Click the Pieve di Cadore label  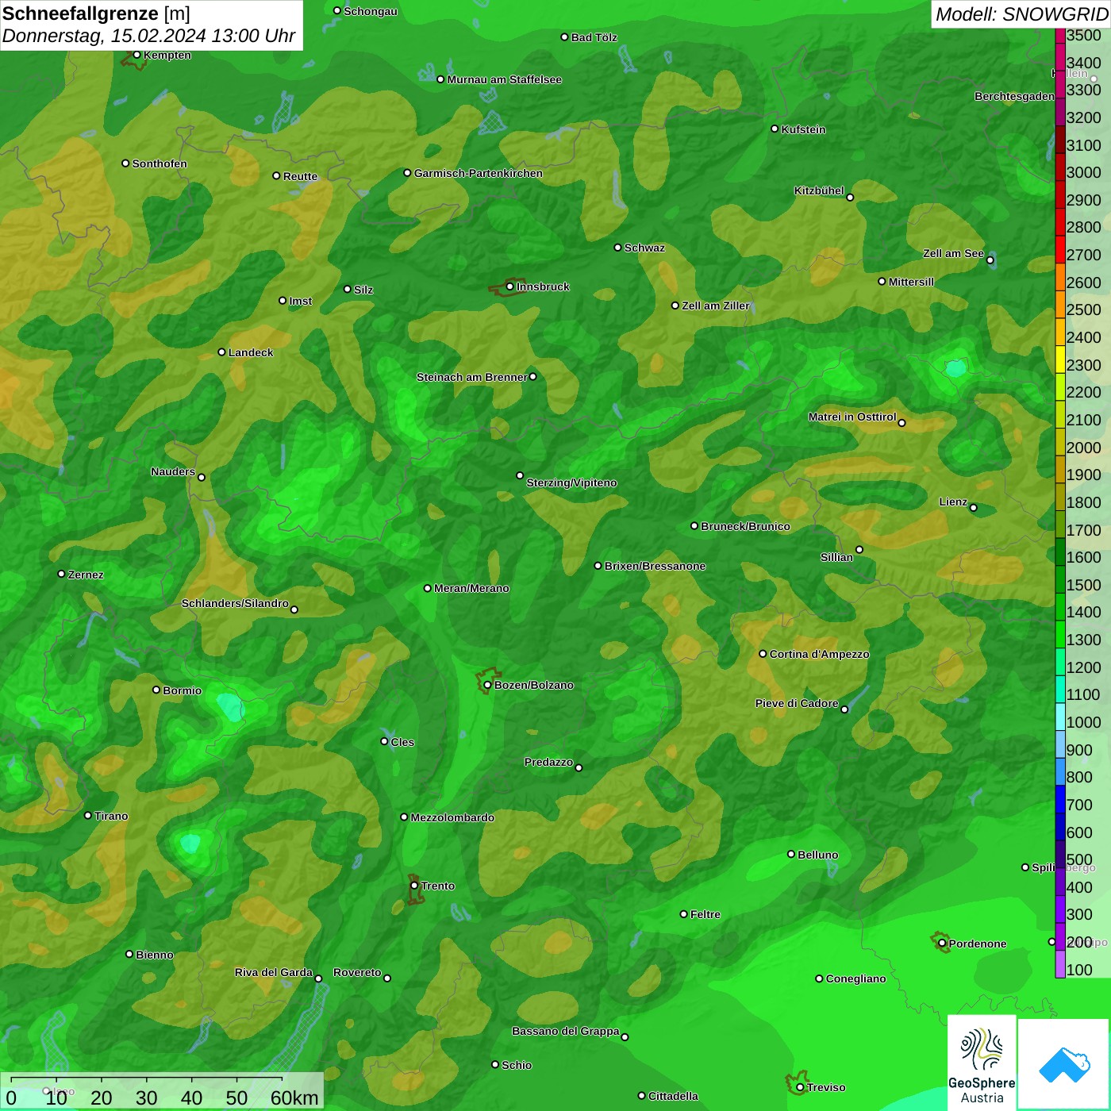797,703
